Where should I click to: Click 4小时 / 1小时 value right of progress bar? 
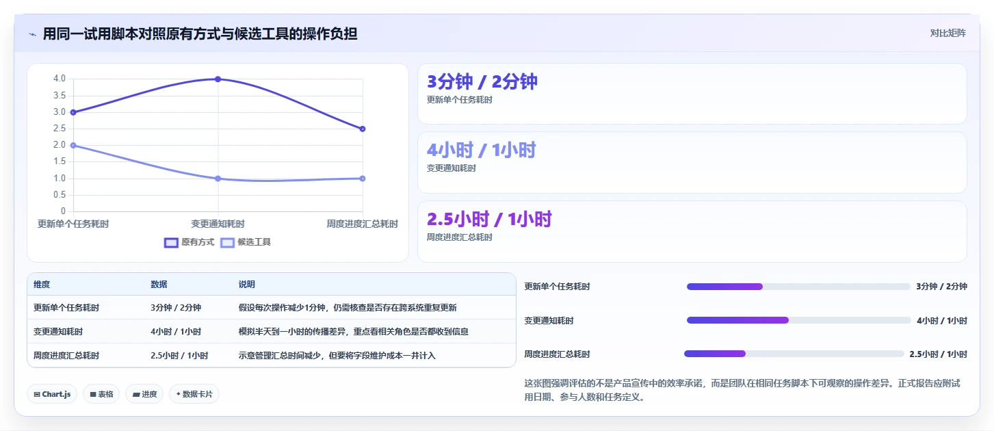click(941, 320)
